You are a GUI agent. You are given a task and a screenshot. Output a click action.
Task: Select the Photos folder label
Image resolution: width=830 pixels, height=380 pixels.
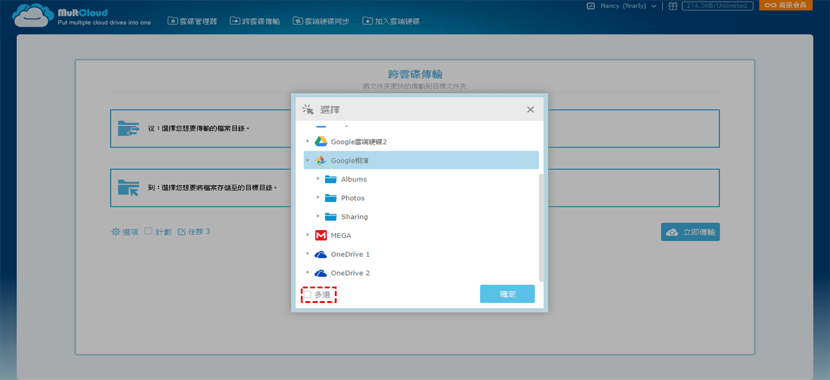pos(353,198)
